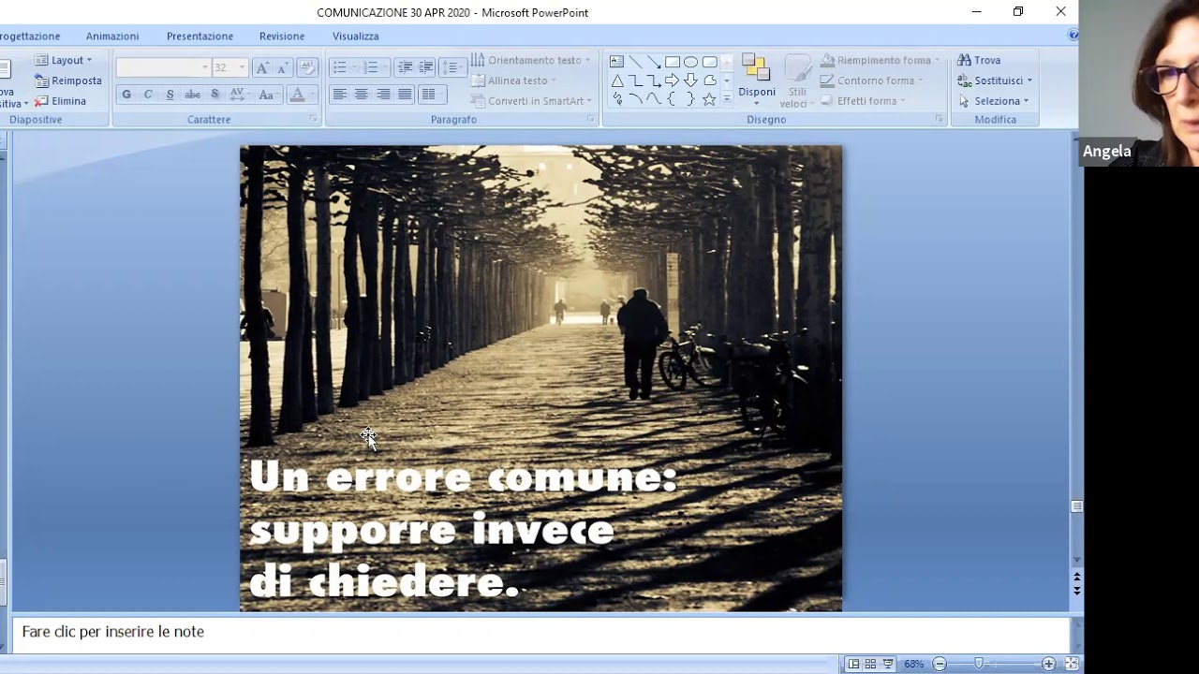1199x674 pixels.
Task: Open the columns dropdown
Action: (431, 95)
